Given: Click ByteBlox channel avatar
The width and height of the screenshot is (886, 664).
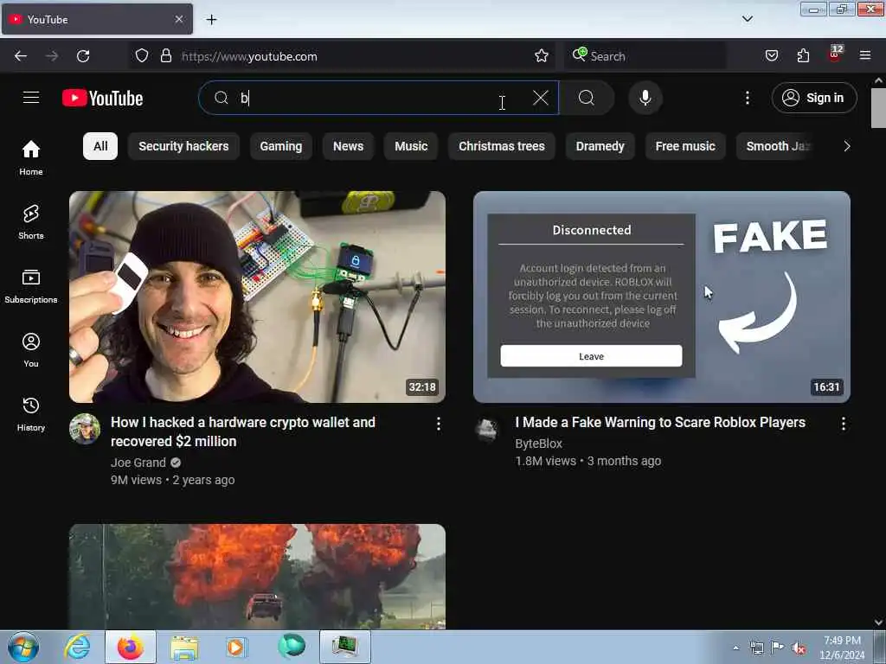Looking at the screenshot, I should (487, 431).
